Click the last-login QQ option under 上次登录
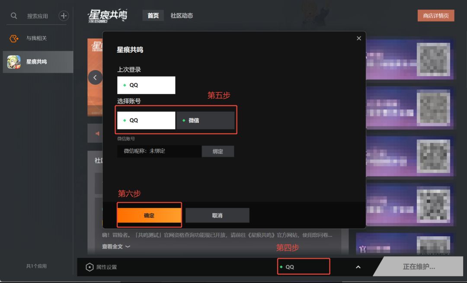The width and height of the screenshot is (467, 283). (x=146, y=85)
